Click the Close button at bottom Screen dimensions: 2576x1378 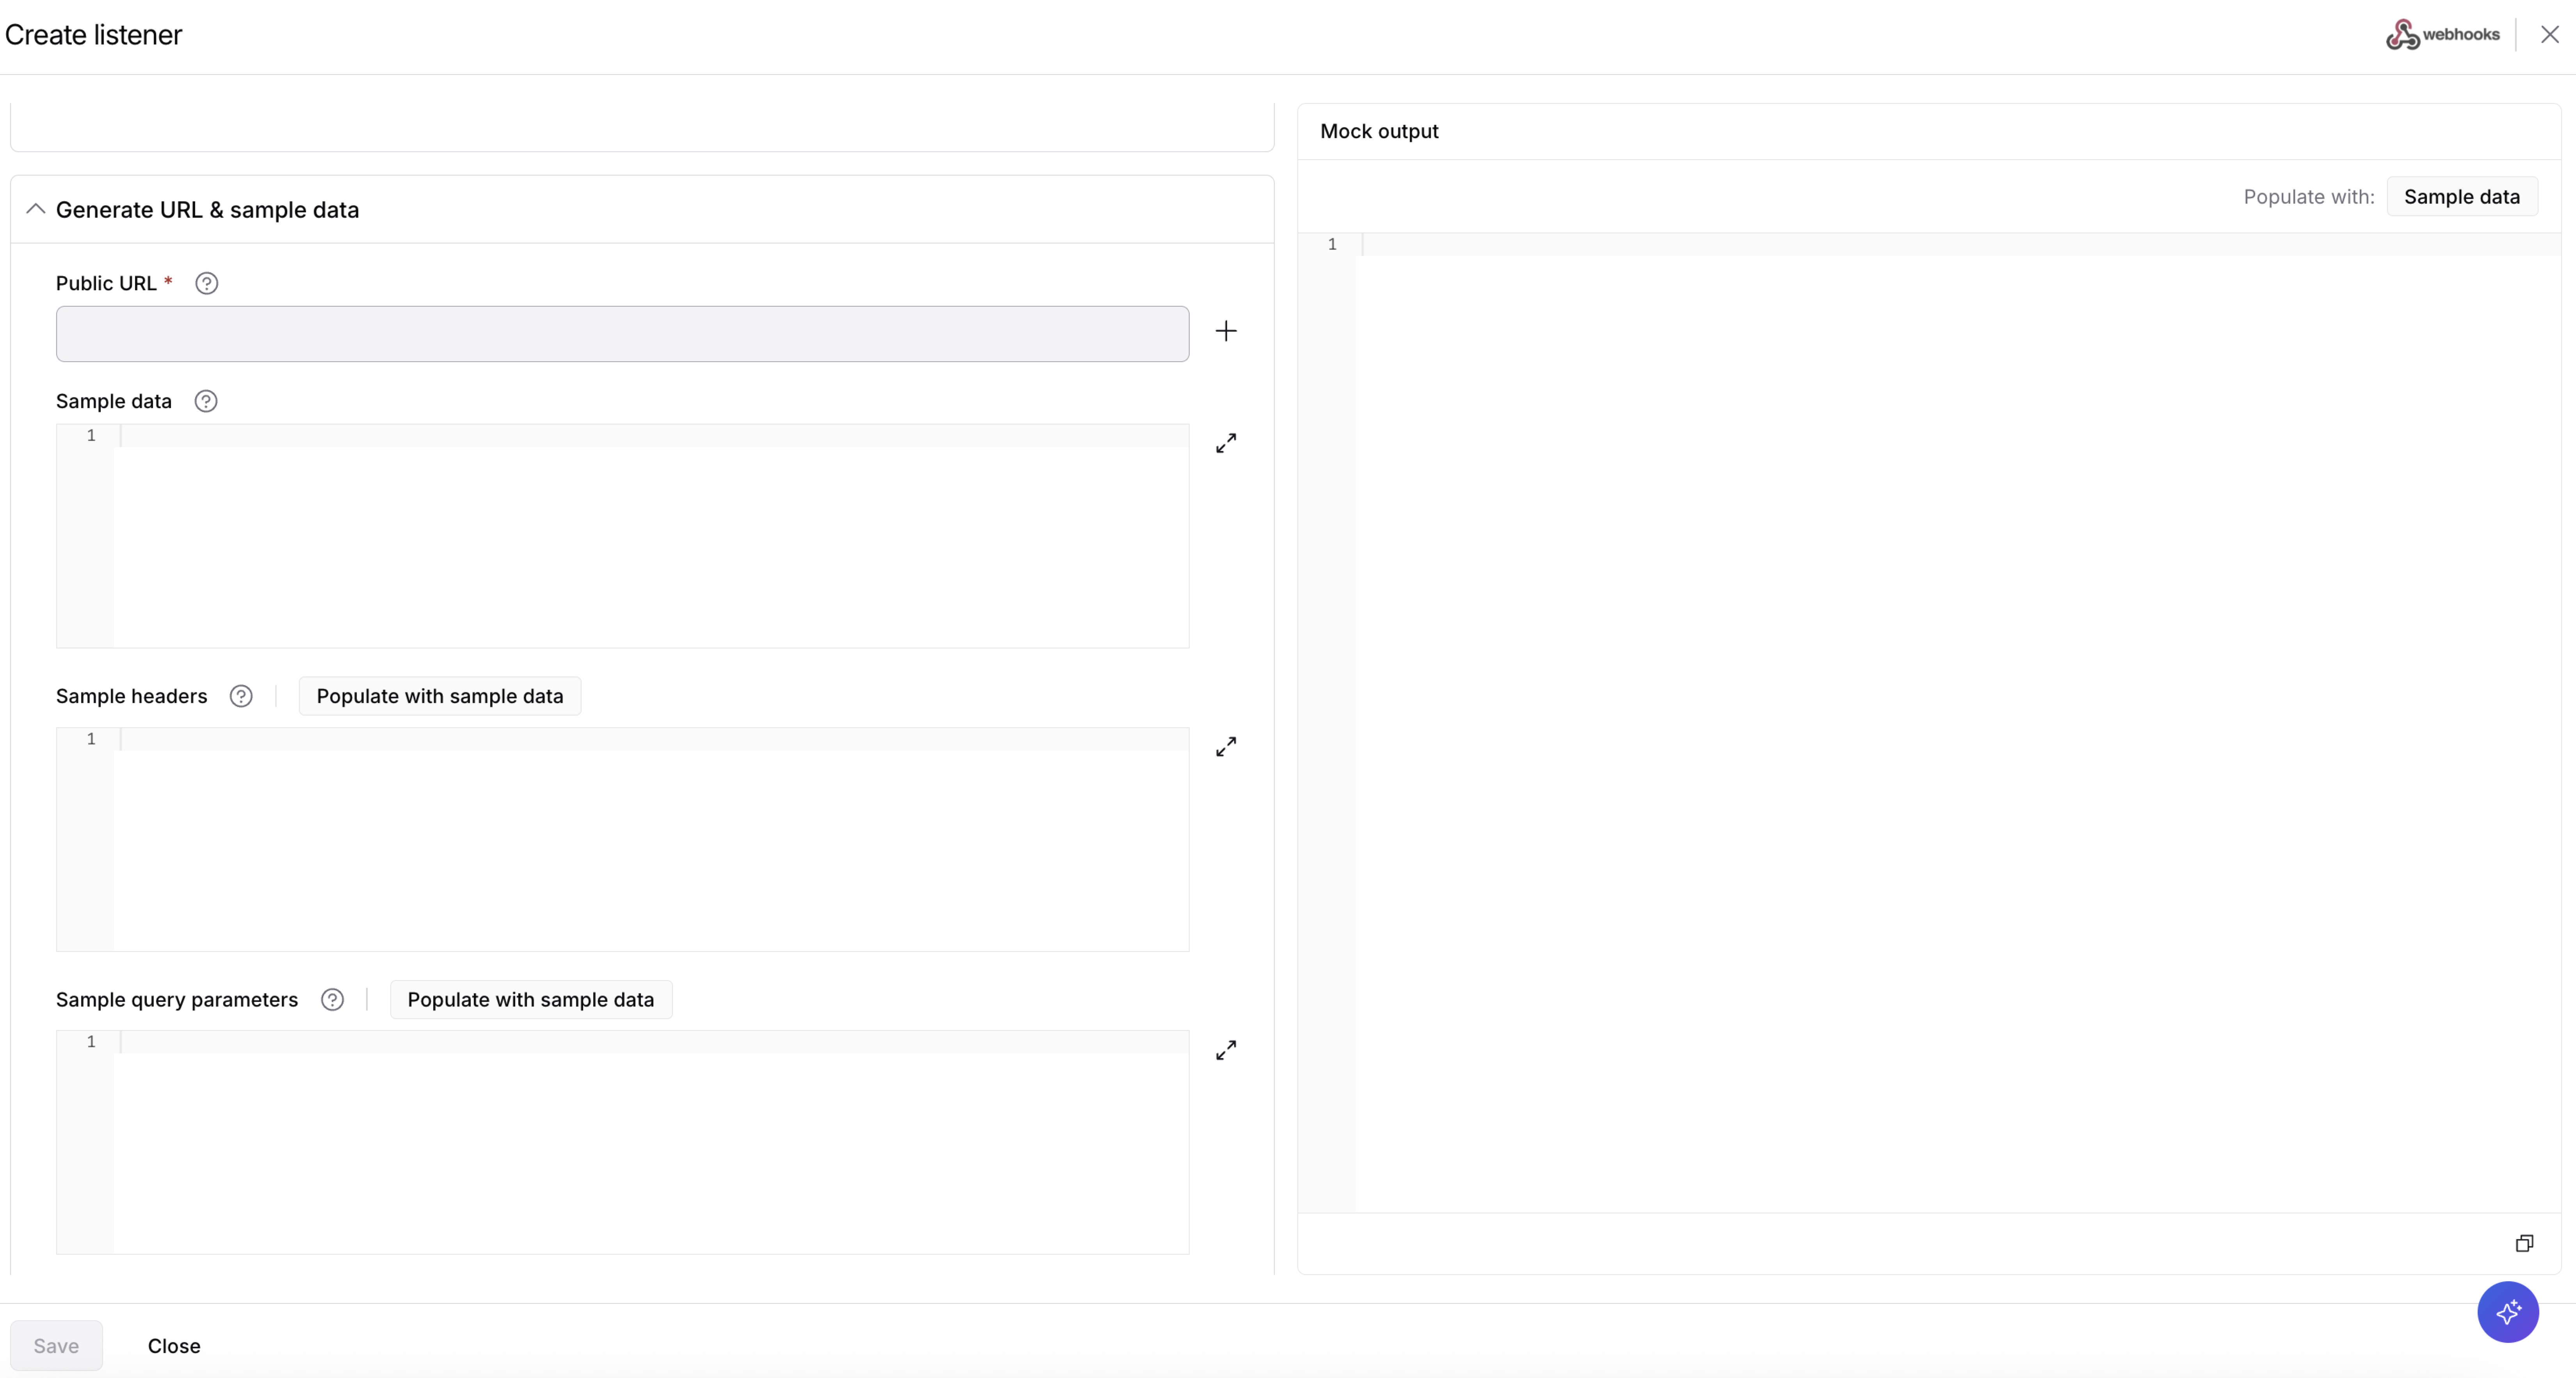click(x=174, y=1346)
